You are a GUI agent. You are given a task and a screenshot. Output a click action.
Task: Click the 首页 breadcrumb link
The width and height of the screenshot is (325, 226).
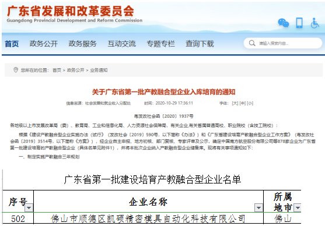(57, 70)
